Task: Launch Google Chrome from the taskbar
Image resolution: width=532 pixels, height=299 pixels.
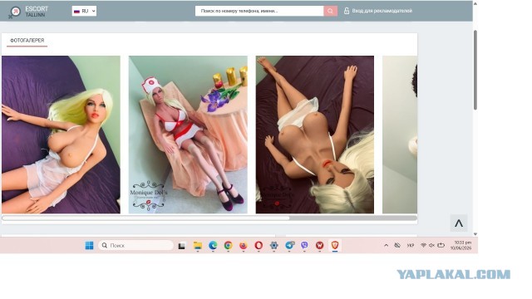Action: [229, 246]
